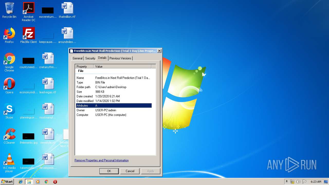Click the Show desktop button
Viewport: 329px width, 185px height.
click(326, 182)
